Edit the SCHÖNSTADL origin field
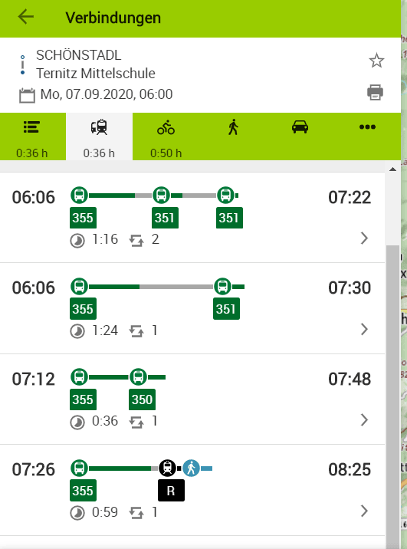Image resolution: width=407 pixels, height=549 pixels. 78,55
